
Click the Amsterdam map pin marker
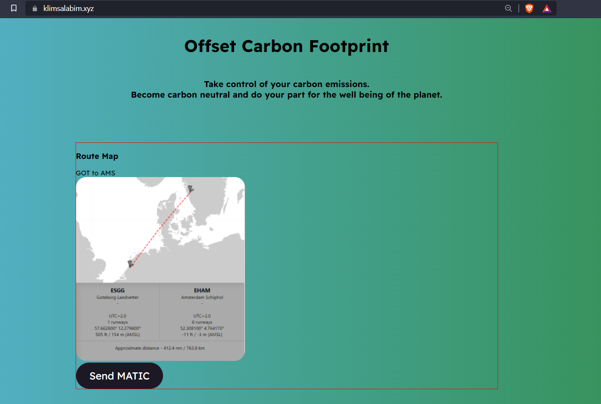pyautogui.click(x=130, y=264)
